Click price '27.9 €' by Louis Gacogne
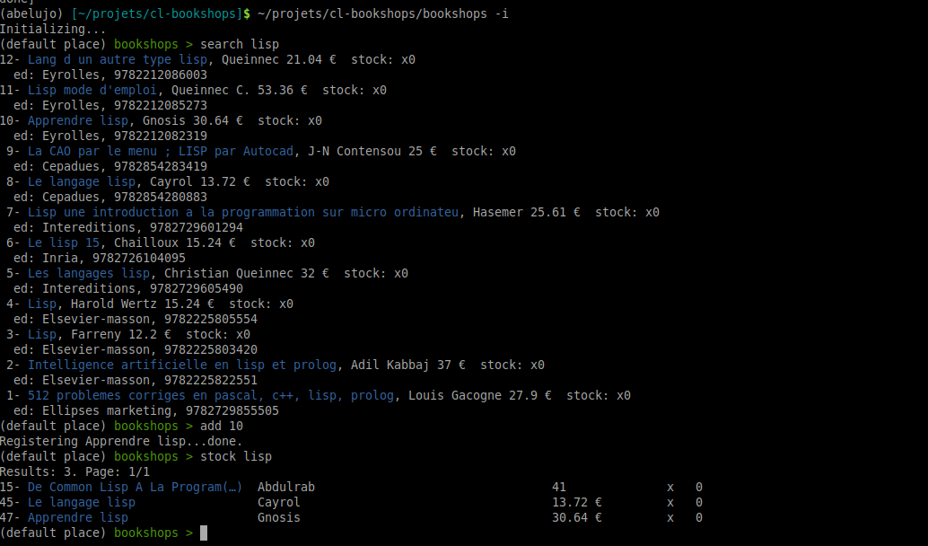Viewport: 928px width, 546px height. pos(530,396)
